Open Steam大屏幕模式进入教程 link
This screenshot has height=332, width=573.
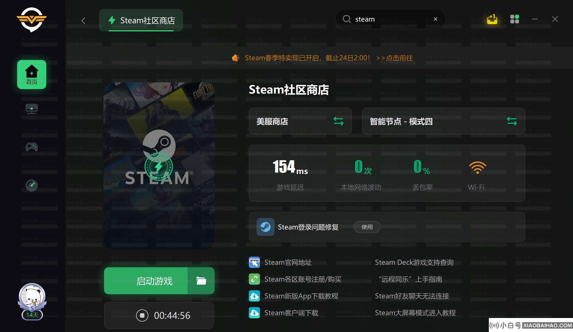[x=415, y=313]
